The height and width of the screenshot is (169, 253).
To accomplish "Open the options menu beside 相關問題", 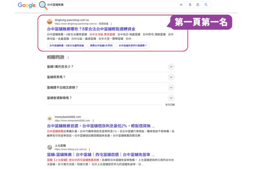I will [x=68, y=57].
